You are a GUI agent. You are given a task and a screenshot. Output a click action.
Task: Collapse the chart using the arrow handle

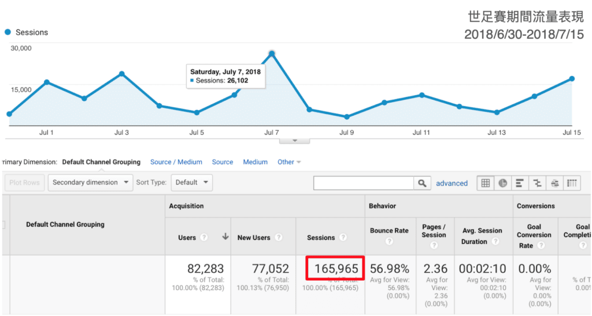294,140
